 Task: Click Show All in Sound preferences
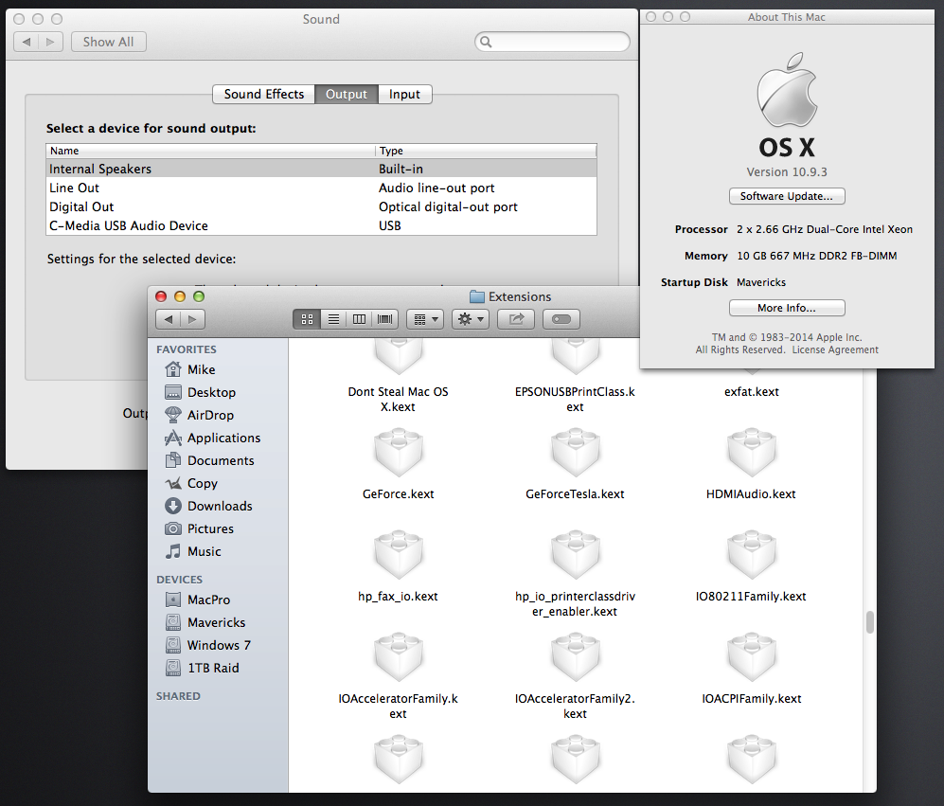tap(108, 42)
